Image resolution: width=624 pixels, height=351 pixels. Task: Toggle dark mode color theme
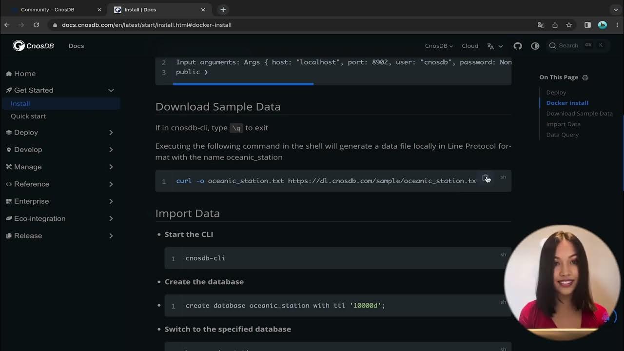point(535,46)
